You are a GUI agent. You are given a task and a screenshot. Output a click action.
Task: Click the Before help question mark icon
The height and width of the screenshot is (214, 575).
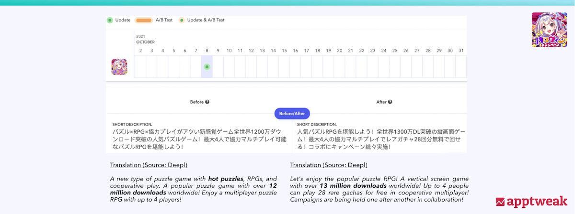pyautogui.click(x=207, y=102)
